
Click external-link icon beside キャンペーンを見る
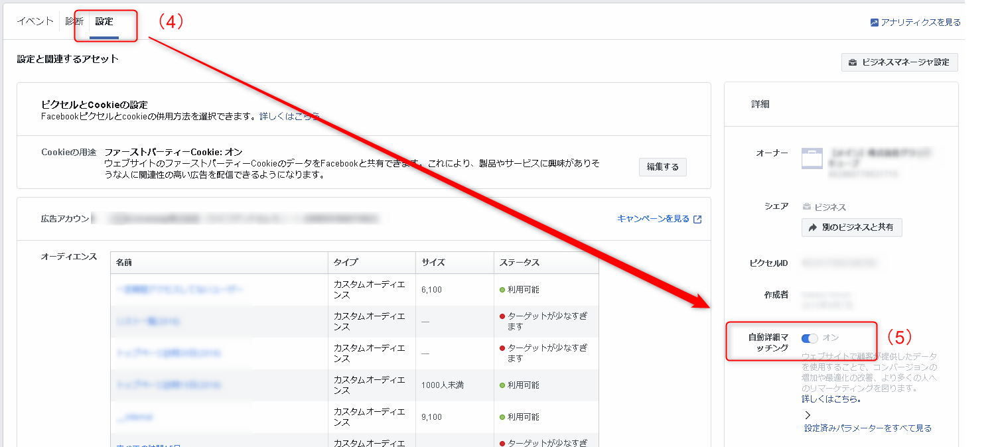tap(697, 220)
